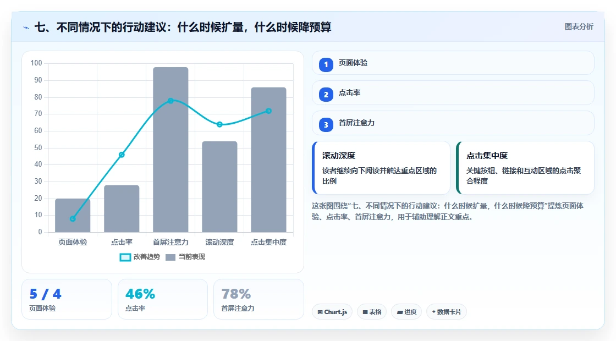Screen dimensions: 616x341
Task: Click the number 1 badge for 页面体验
Action: coord(326,64)
